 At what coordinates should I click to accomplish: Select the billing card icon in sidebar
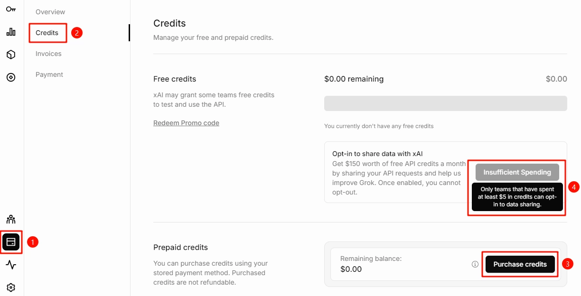(x=11, y=242)
